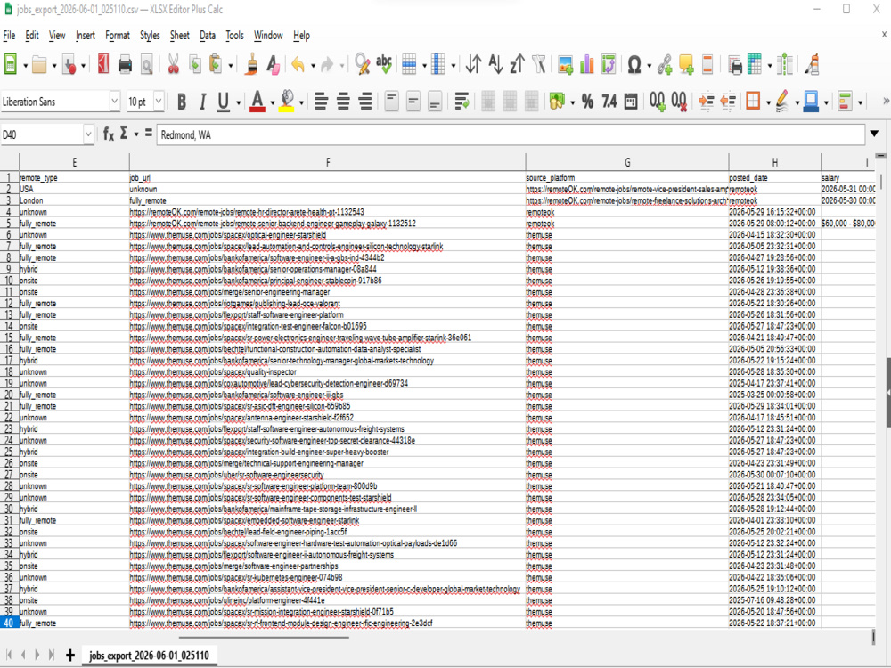Open the Format menu

[x=117, y=36]
